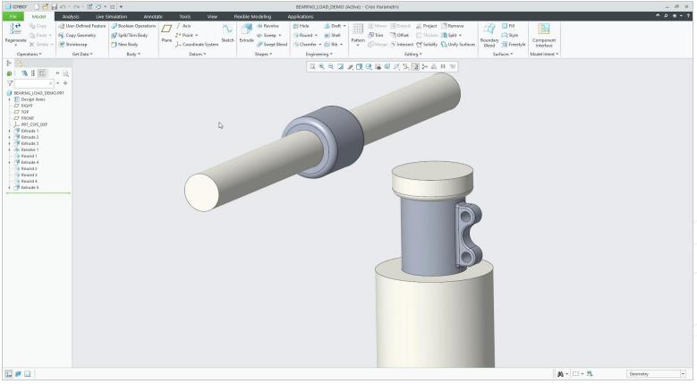The height and width of the screenshot is (384, 697).
Task: Open the Flexible Modeling tab
Action: tap(251, 16)
